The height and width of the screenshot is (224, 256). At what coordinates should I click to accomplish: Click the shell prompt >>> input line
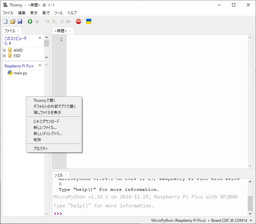pos(150,213)
